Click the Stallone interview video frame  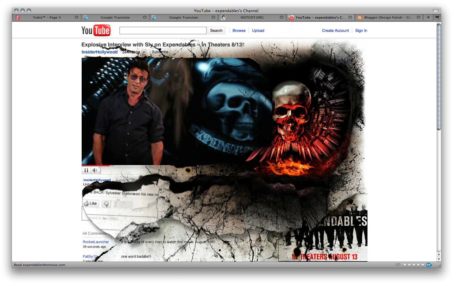click(176, 111)
